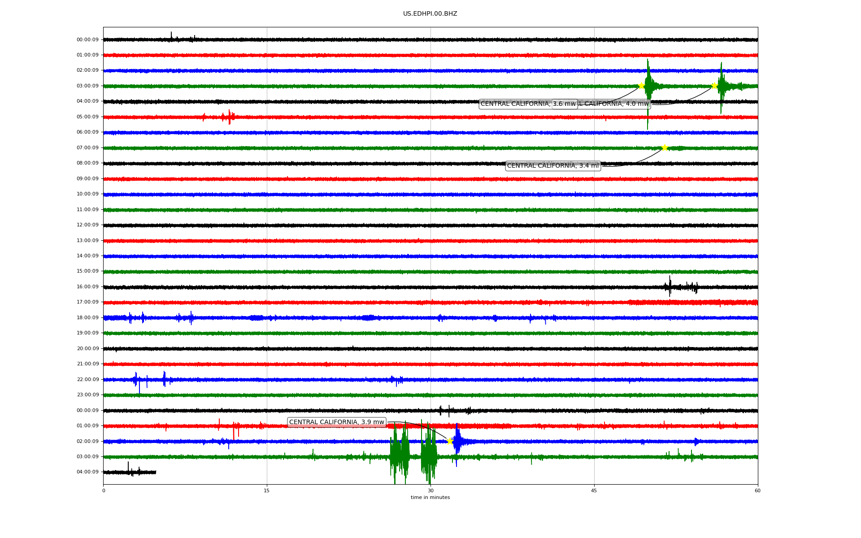Click the 00:00:09 label at the top
This screenshot has width=861, height=538.
click(87, 39)
